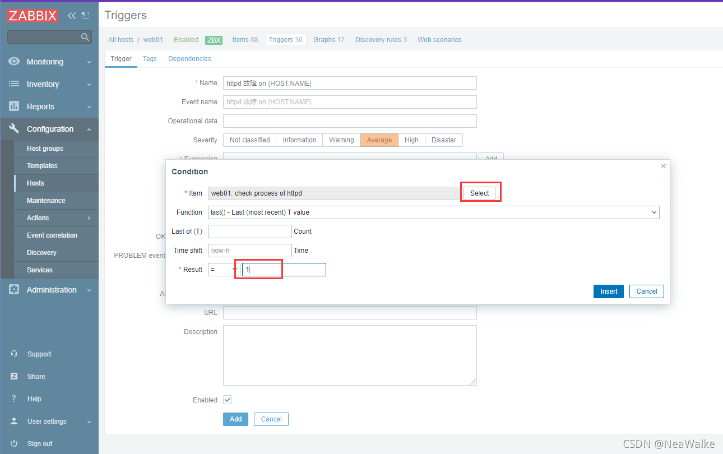Open Discovery in sidebar
The image size is (723, 454).
tap(56, 253)
